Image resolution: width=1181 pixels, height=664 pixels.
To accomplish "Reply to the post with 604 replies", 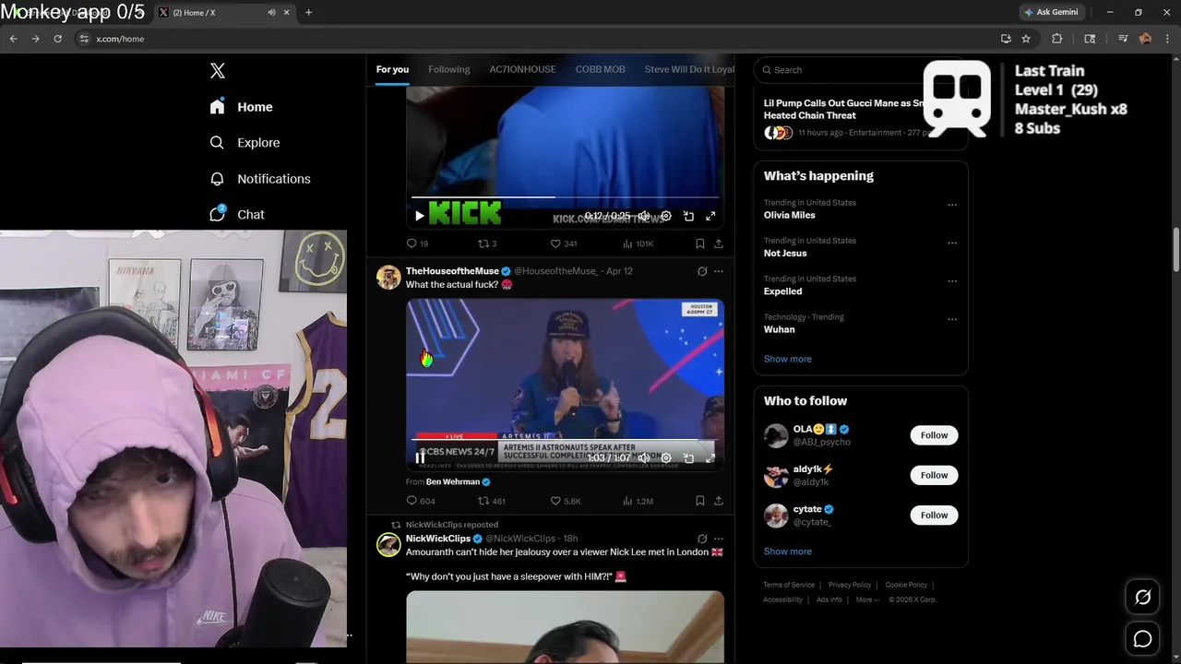I will [421, 501].
